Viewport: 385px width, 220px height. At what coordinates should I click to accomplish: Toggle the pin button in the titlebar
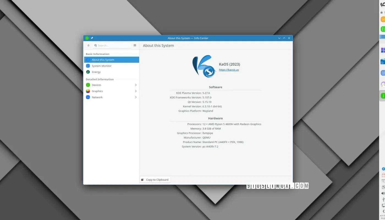tap(92, 38)
